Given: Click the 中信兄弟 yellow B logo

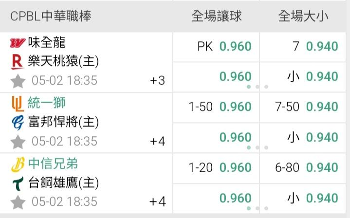Looking at the screenshot, I should point(18,164).
